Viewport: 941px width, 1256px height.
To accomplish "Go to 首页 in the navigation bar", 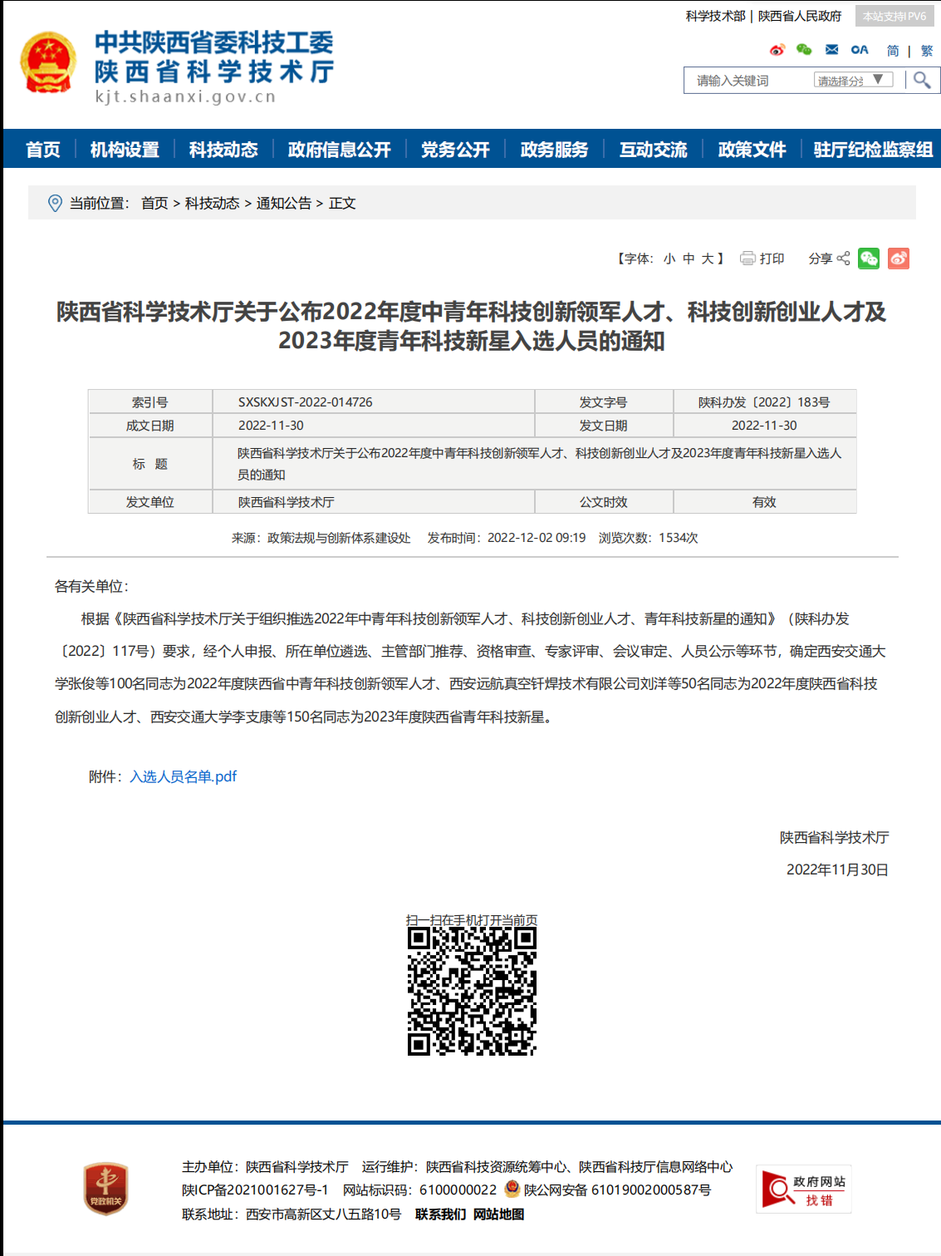I will click(x=43, y=150).
